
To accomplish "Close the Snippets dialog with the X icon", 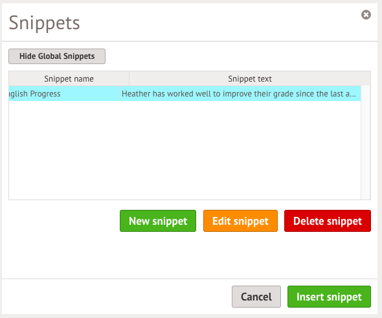I will [366, 15].
